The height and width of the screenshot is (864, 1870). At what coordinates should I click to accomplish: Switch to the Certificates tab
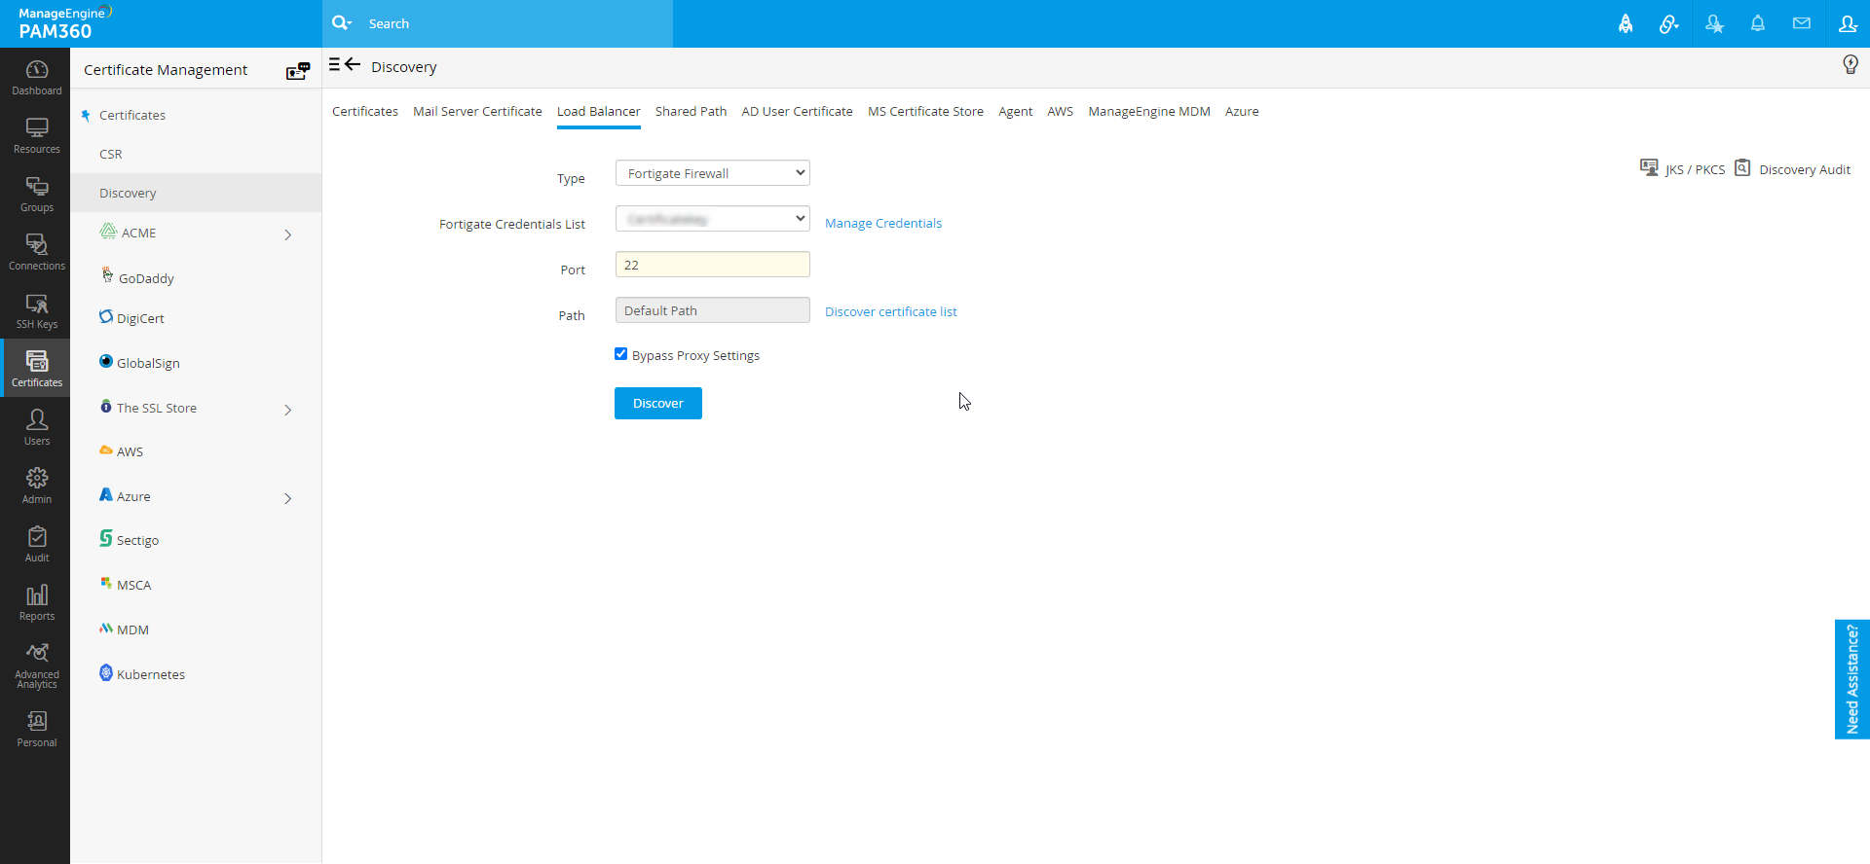click(365, 112)
